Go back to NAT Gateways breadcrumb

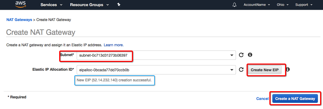tap(19, 20)
